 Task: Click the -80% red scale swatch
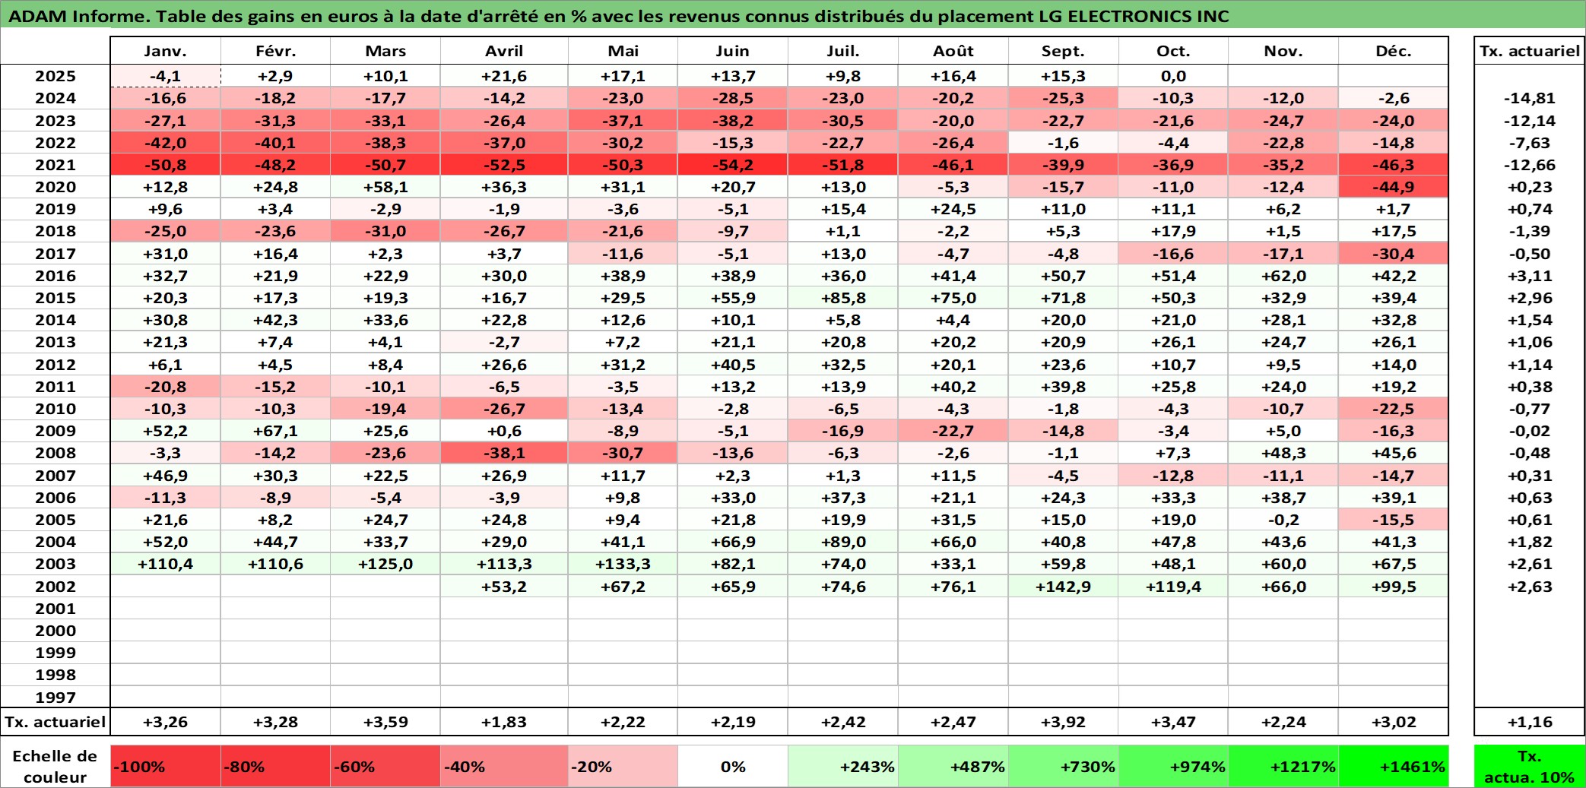point(275,766)
